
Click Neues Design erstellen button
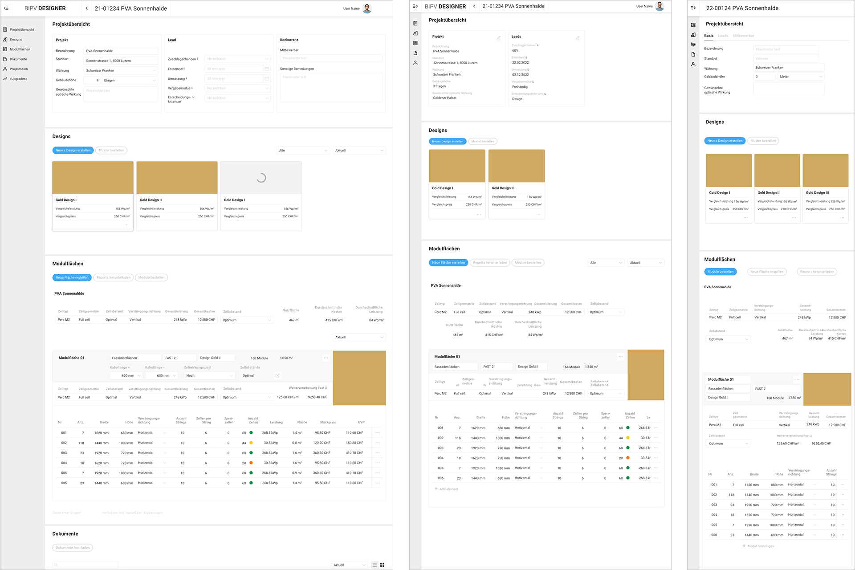73,150
